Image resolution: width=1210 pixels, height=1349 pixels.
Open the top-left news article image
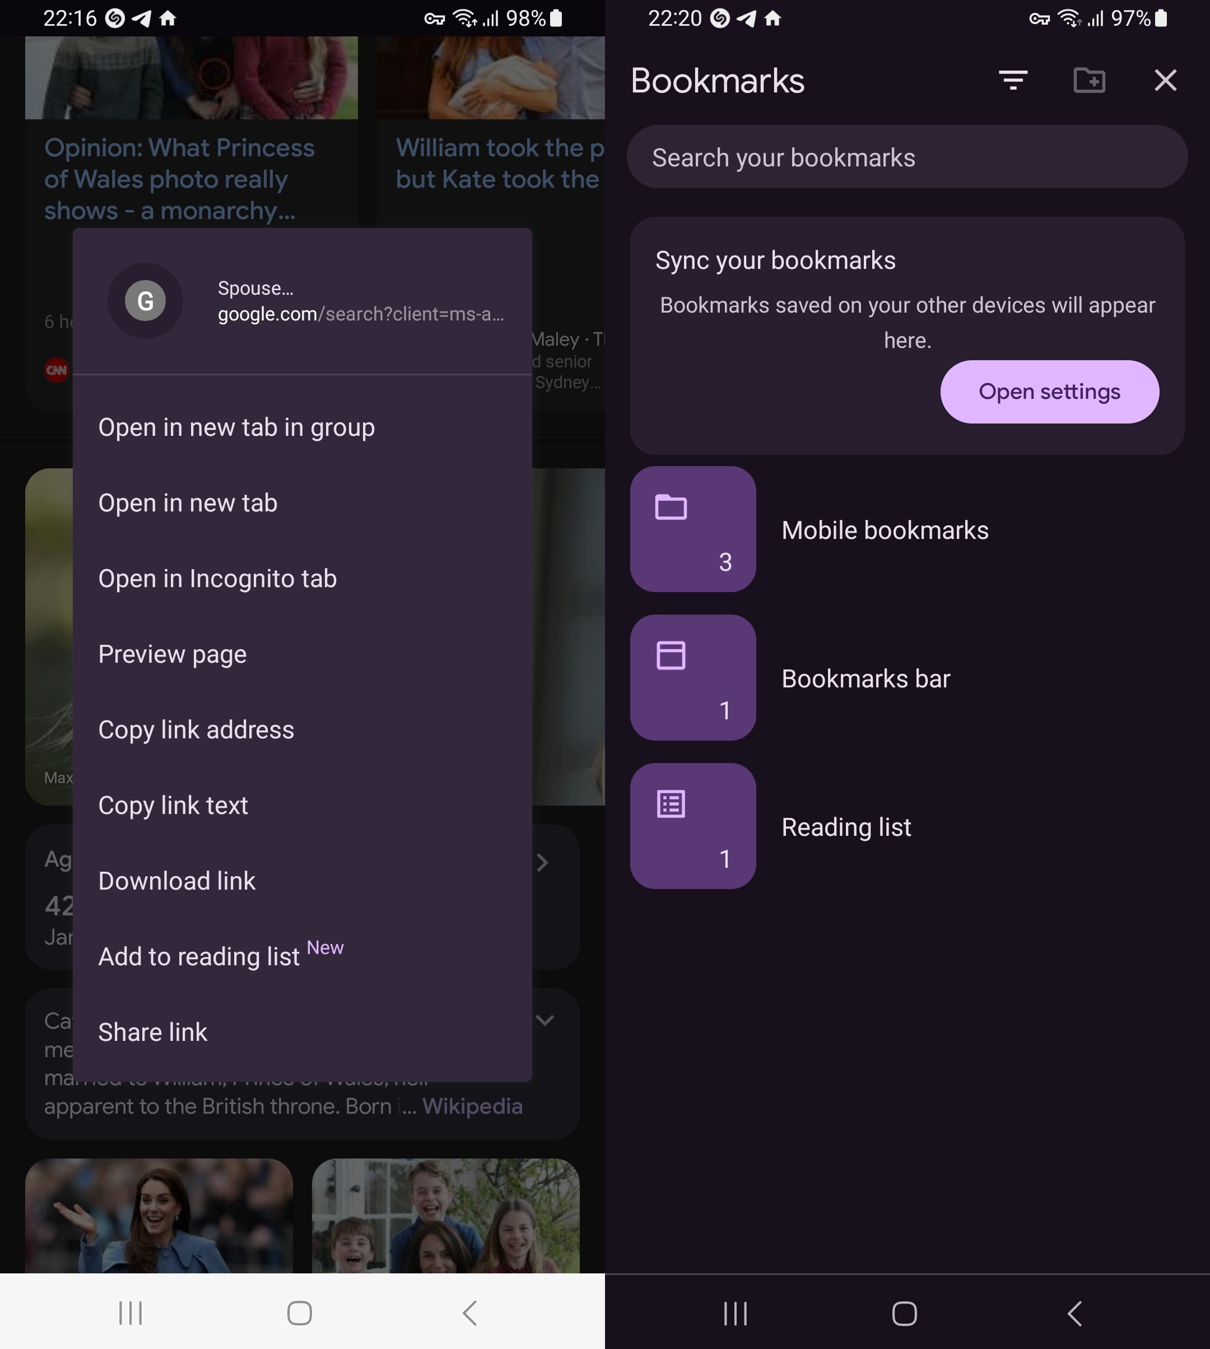click(192, 78)
